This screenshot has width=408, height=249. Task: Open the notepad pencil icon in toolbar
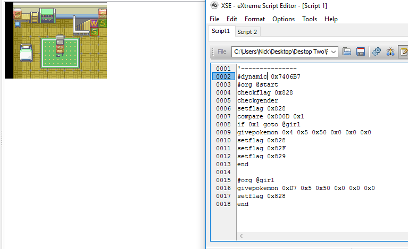coord(404,51)
